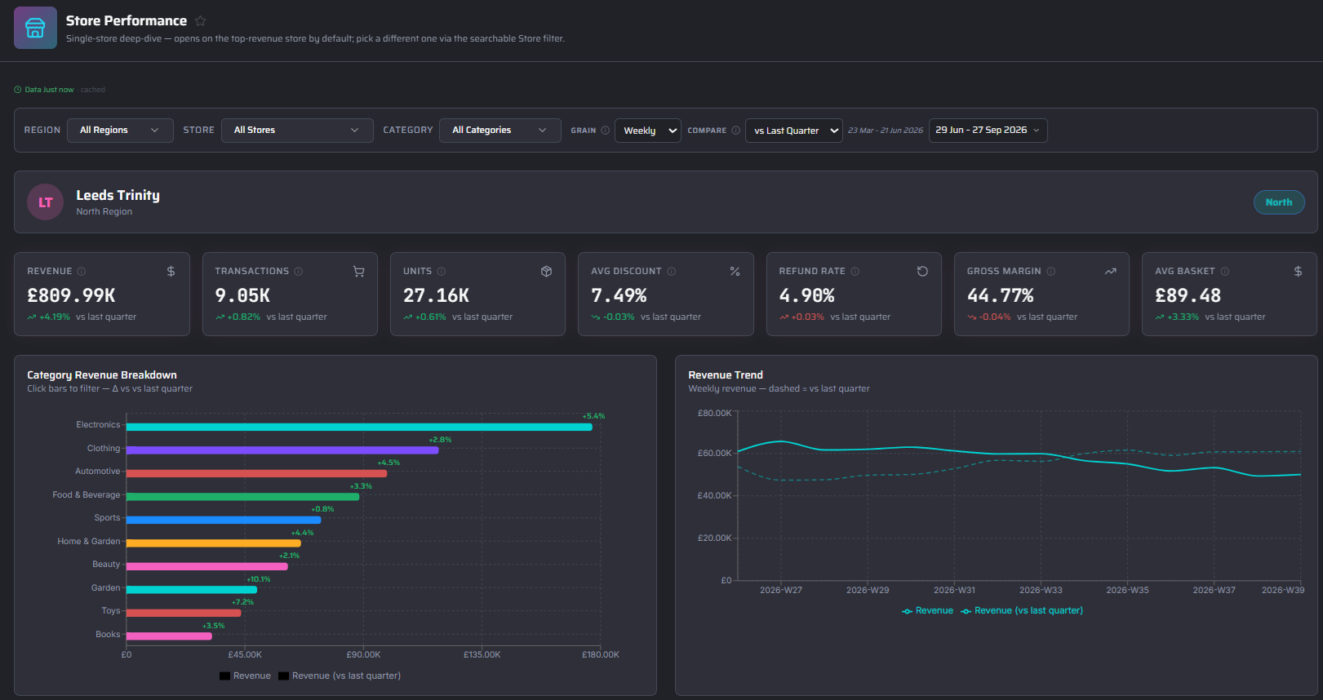Click the North region badge
The height and width of the screenshot is (700, 1323).
pyautogui.click(x=1279, y=202)
